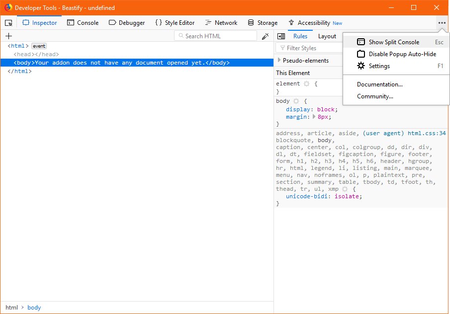450x314 pixels.
Task: Click the Firefox logo in title bar
Action: [8, 8]
